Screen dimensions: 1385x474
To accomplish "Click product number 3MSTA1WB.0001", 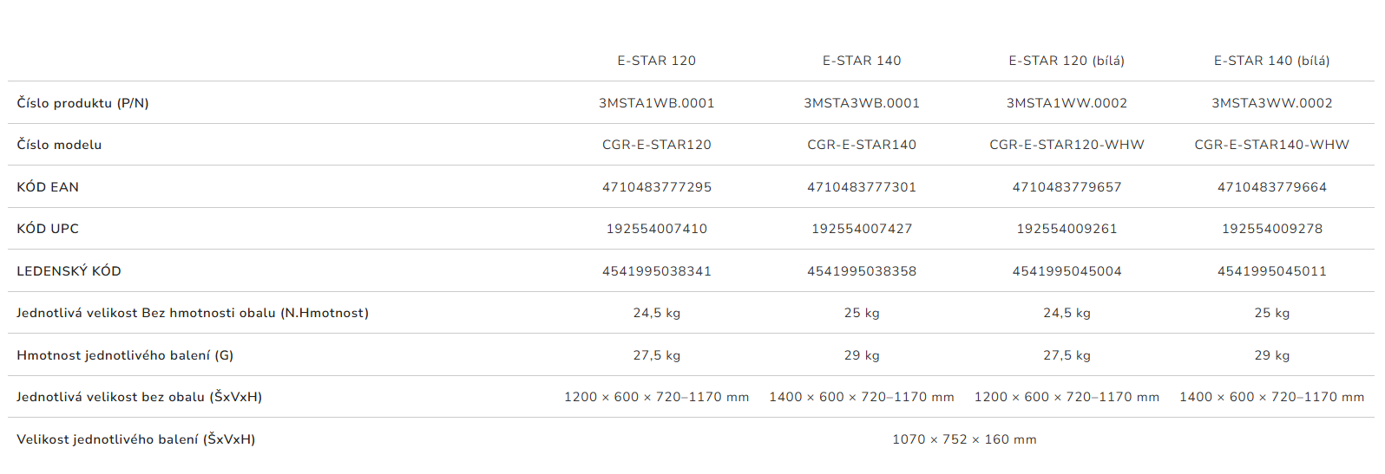I will click(x=656, y=103).
